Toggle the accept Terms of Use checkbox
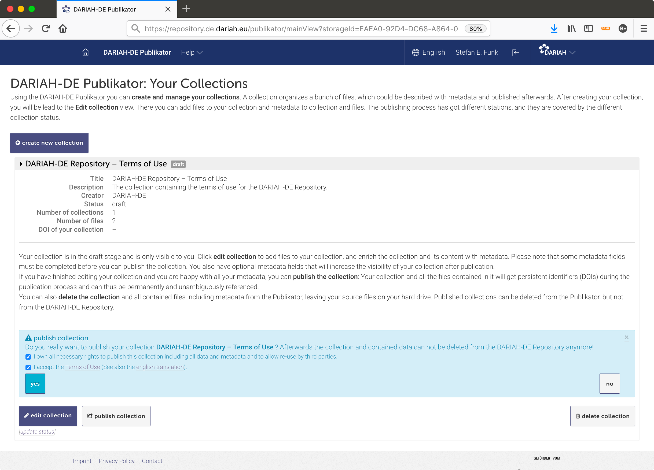This screenshot has width=654, height=470. [28, 367]
